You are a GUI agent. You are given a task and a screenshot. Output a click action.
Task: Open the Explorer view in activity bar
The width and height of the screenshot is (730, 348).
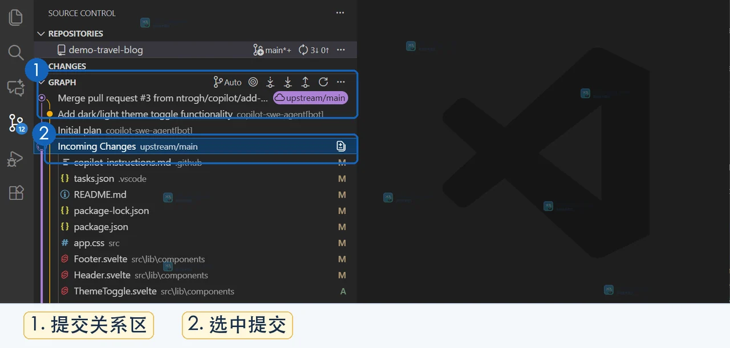(x=16, y=17)
